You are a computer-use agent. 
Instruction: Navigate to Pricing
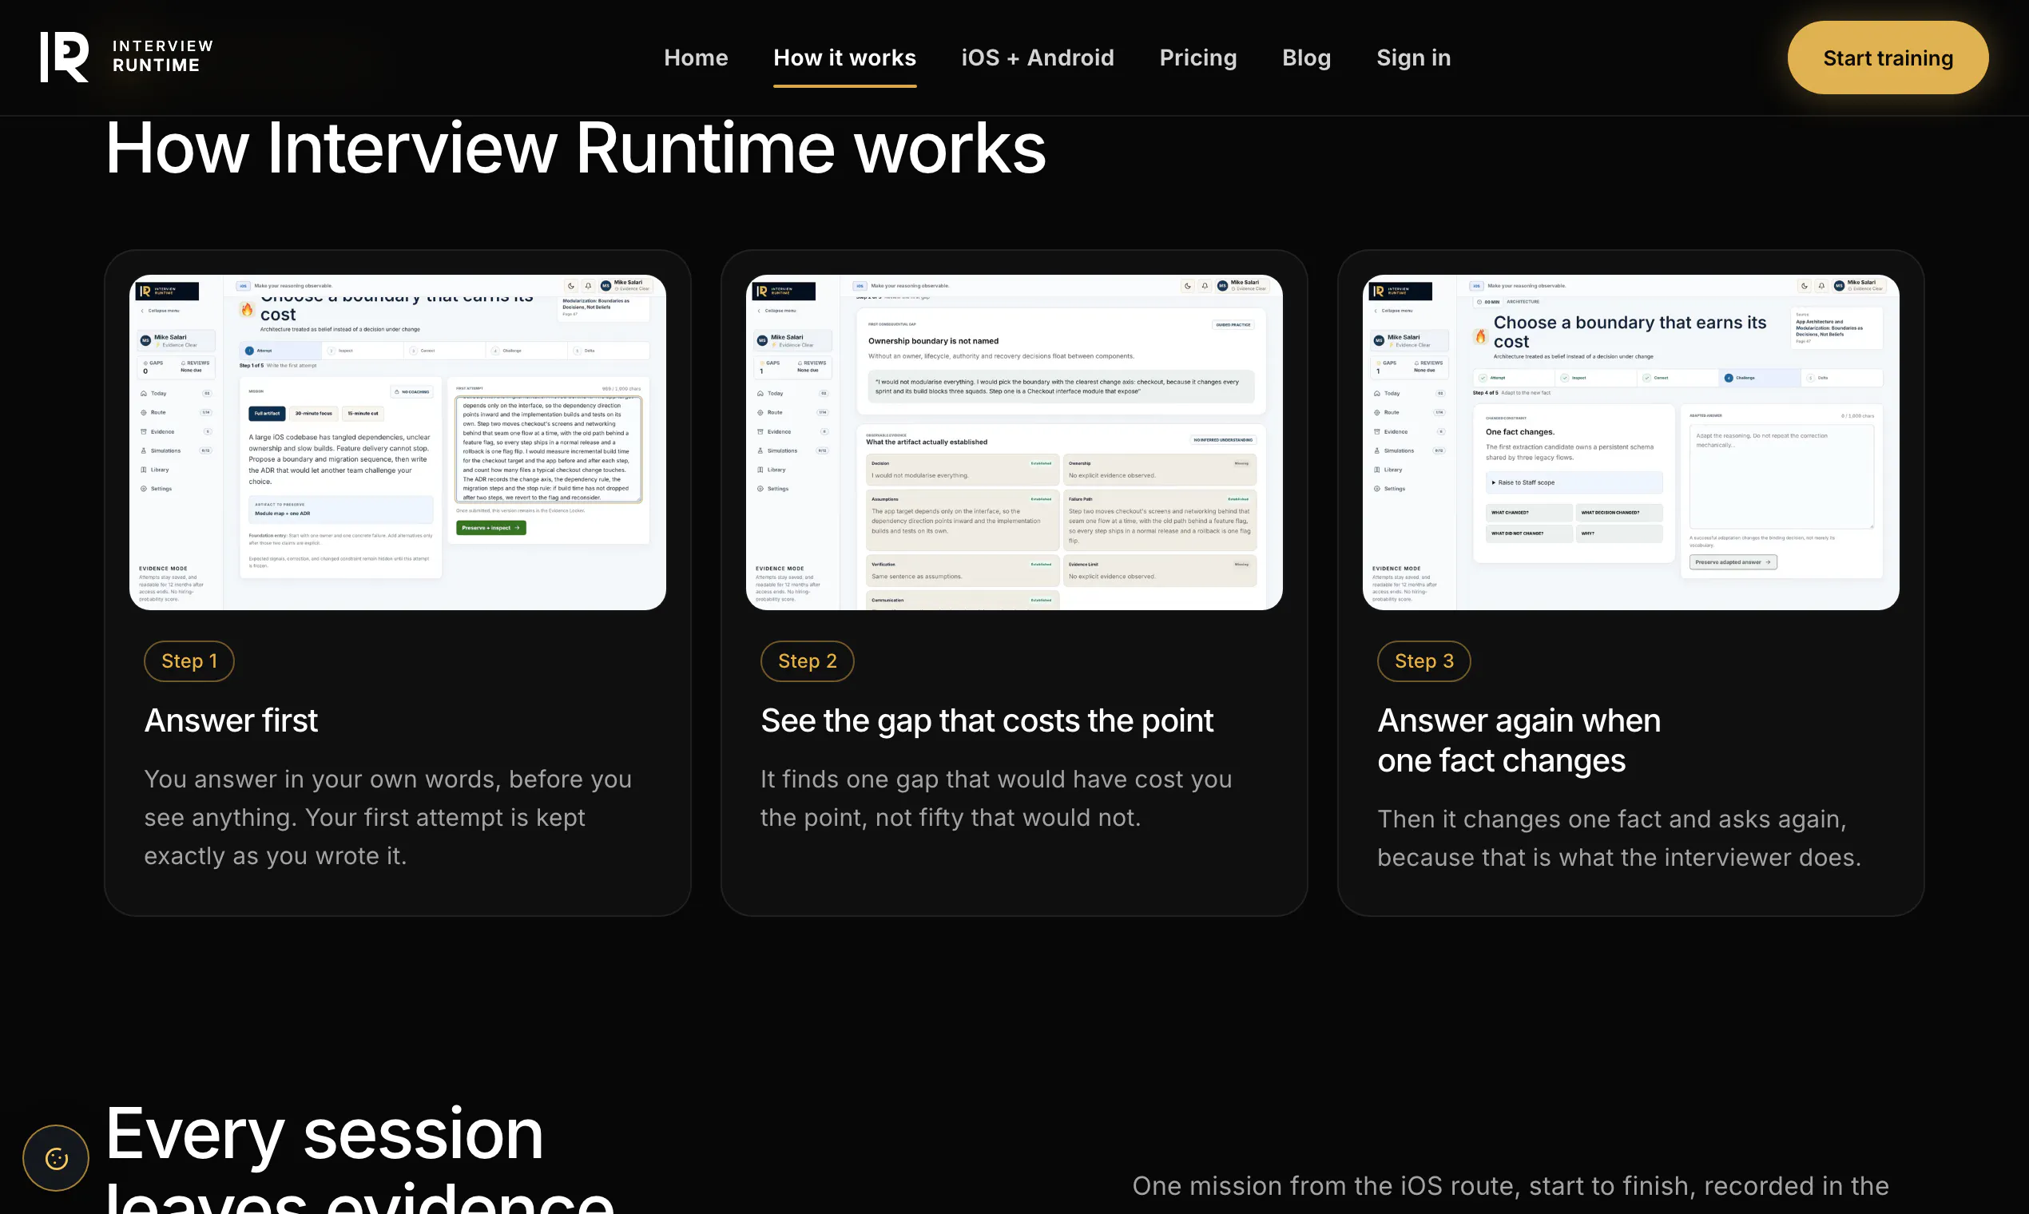pos(1197,58)
